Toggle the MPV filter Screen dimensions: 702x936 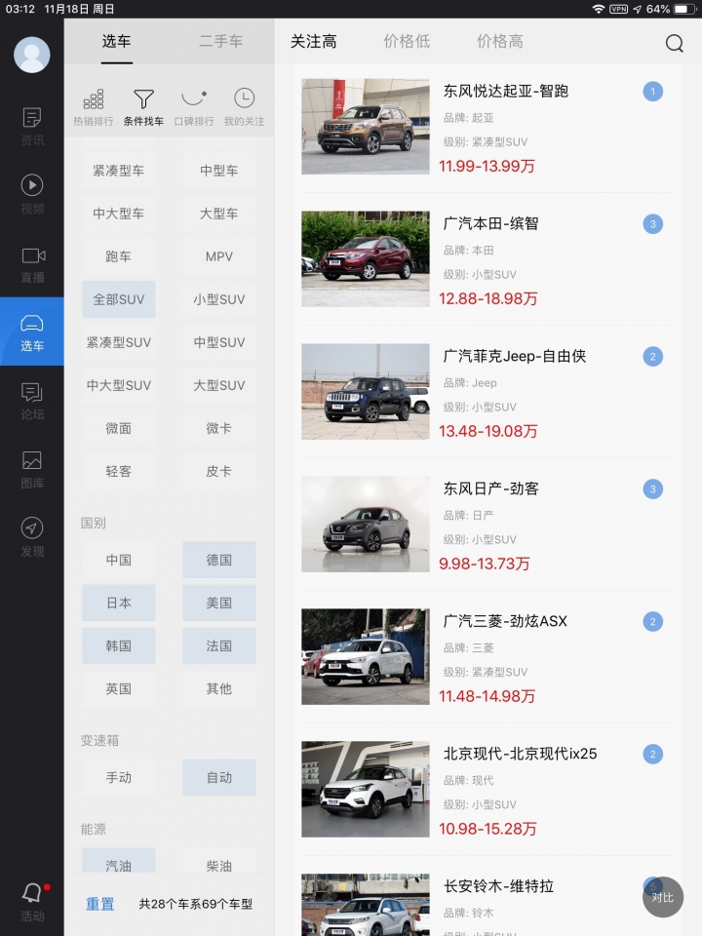219,256
